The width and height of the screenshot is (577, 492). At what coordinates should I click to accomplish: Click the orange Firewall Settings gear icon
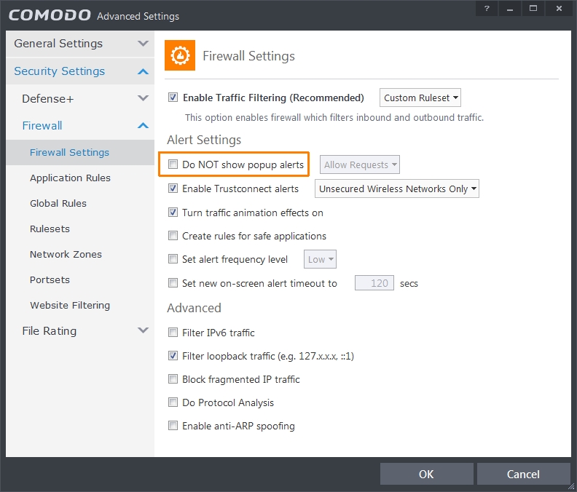point(180,55)
